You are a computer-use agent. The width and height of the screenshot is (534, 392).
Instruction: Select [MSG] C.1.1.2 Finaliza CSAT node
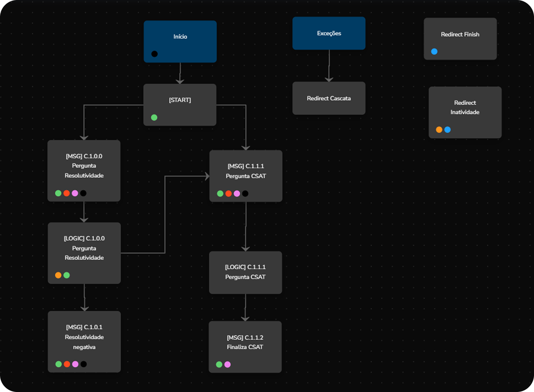coord(245,342)
